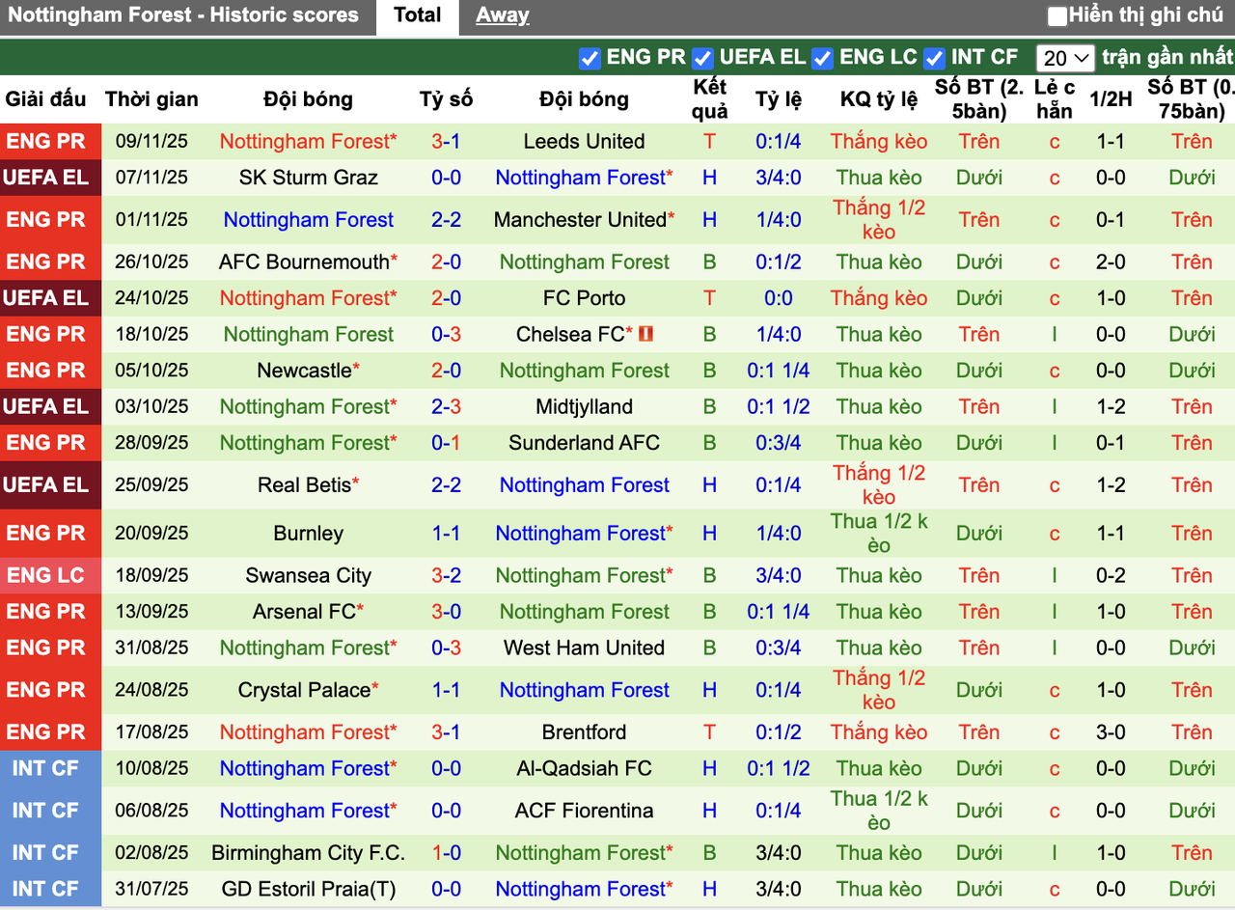Click the "KQ tỷ lệ" column header
The height and width of the screenshot is (910, 1235).
click(879, 99)
